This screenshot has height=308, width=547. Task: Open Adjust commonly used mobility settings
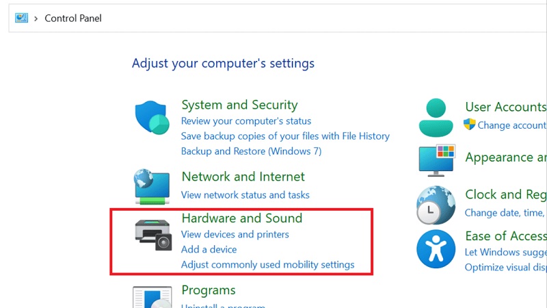pos(267,265)
